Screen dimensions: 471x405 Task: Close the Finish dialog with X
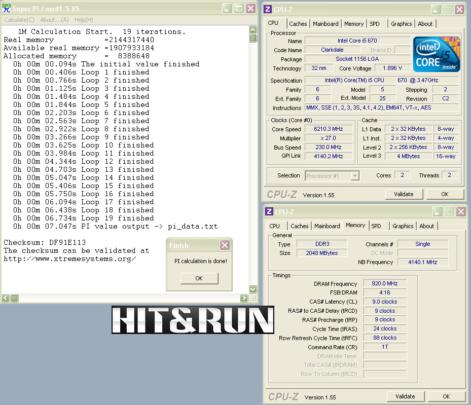coord(225,245)
